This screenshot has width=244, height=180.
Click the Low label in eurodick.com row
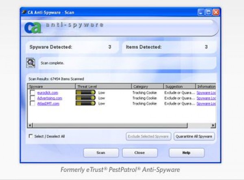pos(102,93)
